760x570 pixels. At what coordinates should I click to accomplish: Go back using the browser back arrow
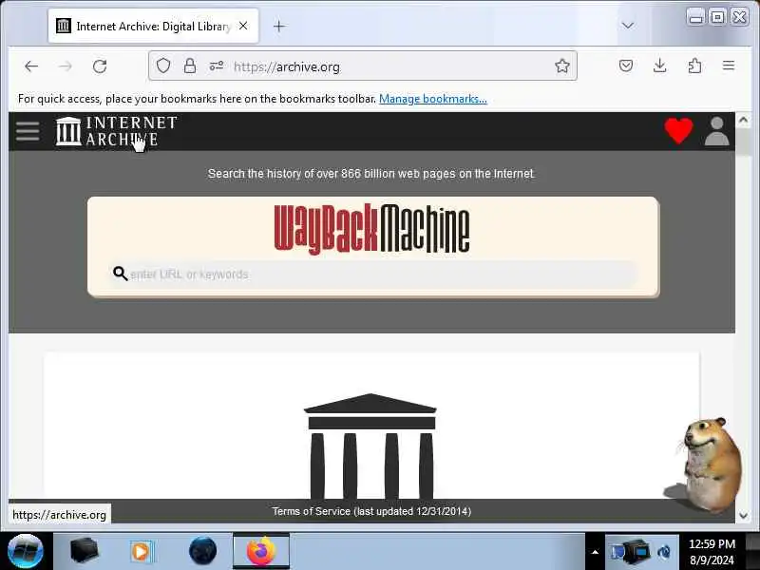pos(31,66)
